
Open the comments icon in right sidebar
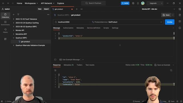tap(180, 21)
